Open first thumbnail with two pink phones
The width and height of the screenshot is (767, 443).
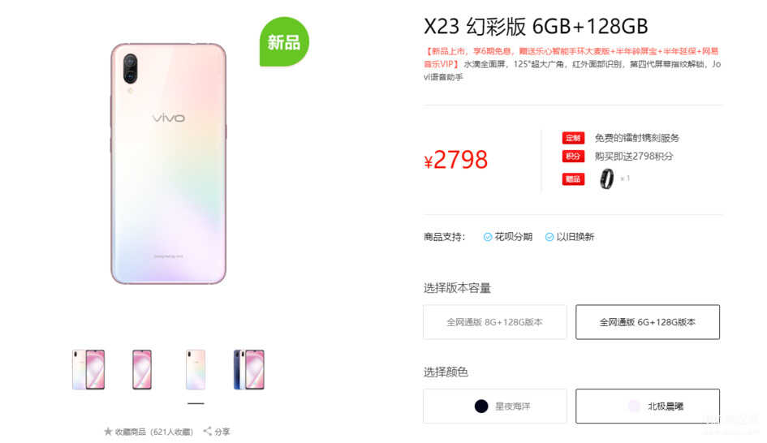point(88,370)
